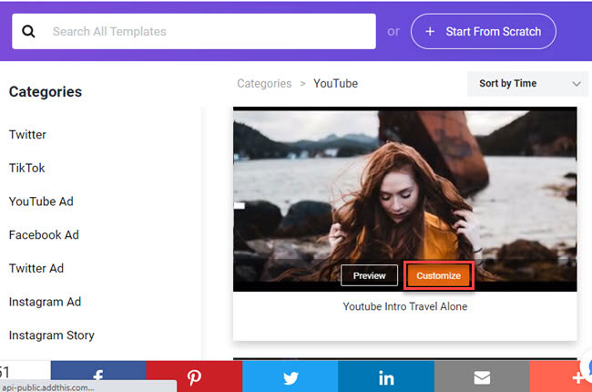
Task: Click 'Youtube Intro Travel Alone' title
Action: pyautogui.click(x=405, y=306)
